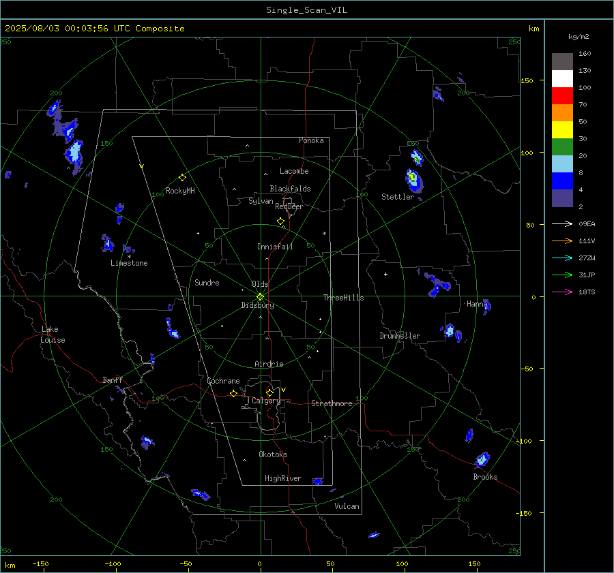Pick the purple 2-4 legend swatch

click(562, 198)
